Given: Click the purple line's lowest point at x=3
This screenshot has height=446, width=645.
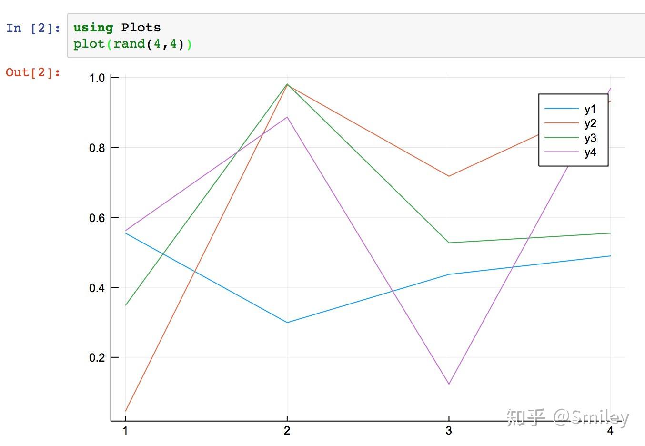Looking at the screenshot, I should coord(449,384).
